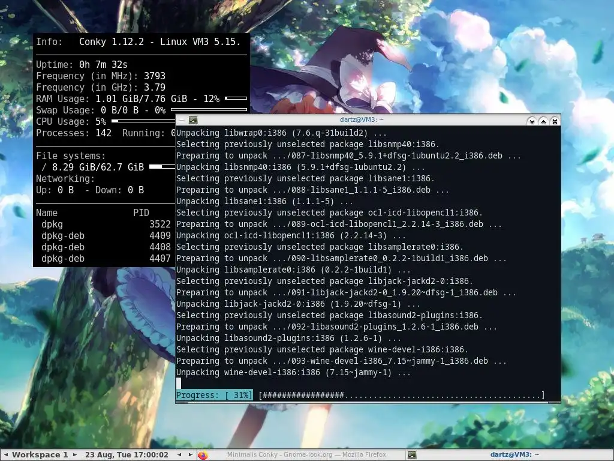Click 'Unpacking libsane1:i386 (1.1.1-5)' line
Viewport: 614px width, 461px height.
[264, 202]
